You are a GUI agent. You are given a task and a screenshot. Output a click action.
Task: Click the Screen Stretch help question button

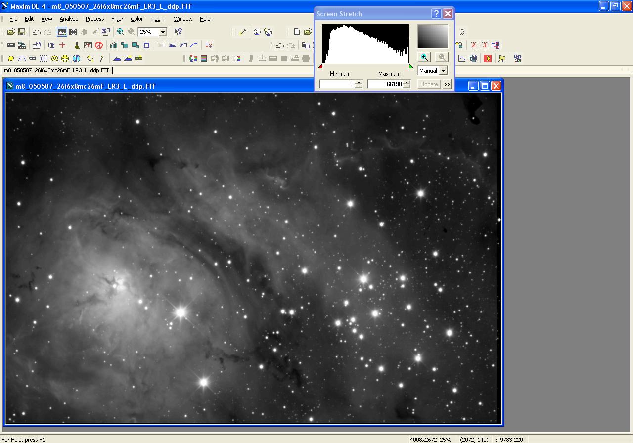point(436,14)
